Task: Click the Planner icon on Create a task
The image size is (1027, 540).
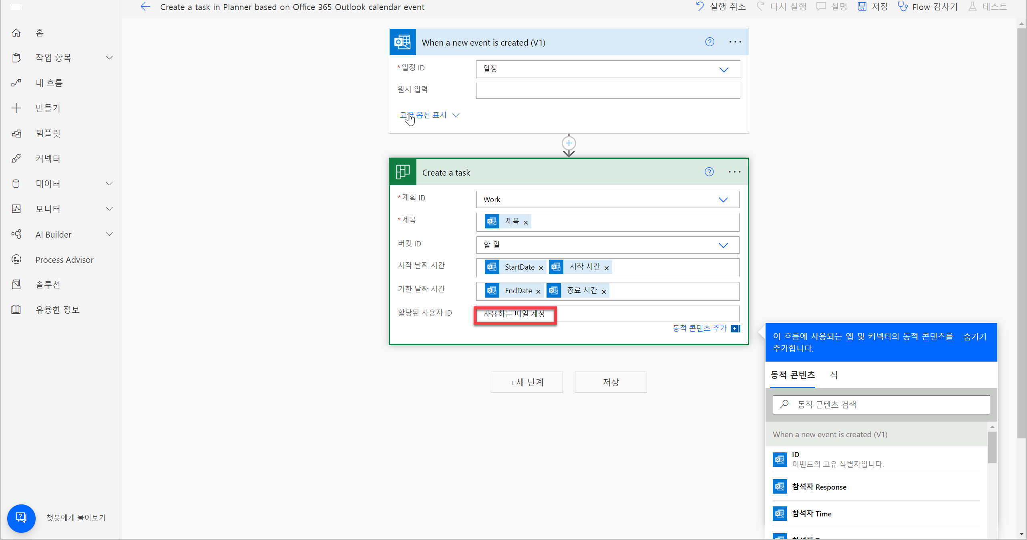Action: pyautogui.click(x=403, y=172)
